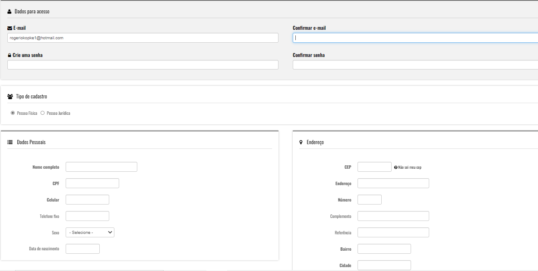Click the Crie uma senha password field
Viewport: 538px width, 271px height.
pyautogui.click(x=142, y=65)
